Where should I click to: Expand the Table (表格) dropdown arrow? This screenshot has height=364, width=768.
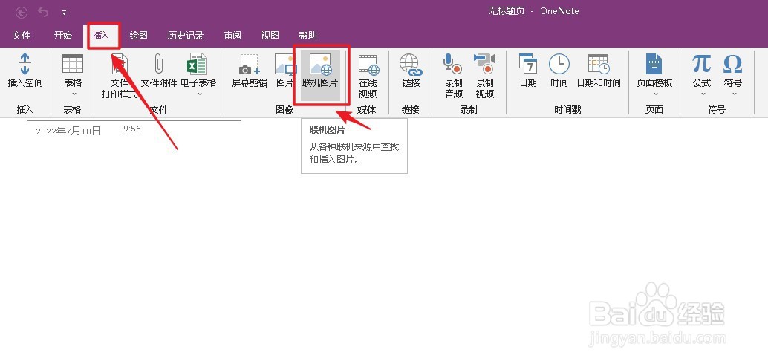pyautogui.click(x=74, y=94)
